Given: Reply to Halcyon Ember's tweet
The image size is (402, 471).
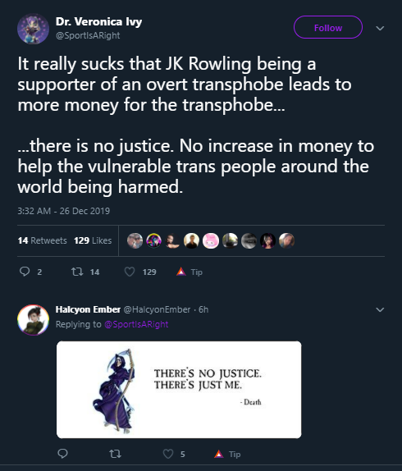Looking at the screenshot, I should 62,453.
